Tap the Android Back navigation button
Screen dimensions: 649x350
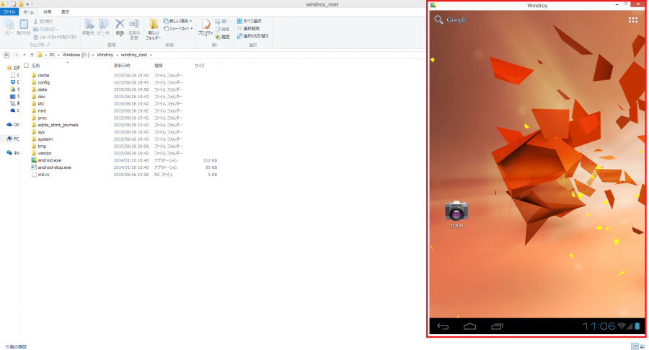click(443, 327)
